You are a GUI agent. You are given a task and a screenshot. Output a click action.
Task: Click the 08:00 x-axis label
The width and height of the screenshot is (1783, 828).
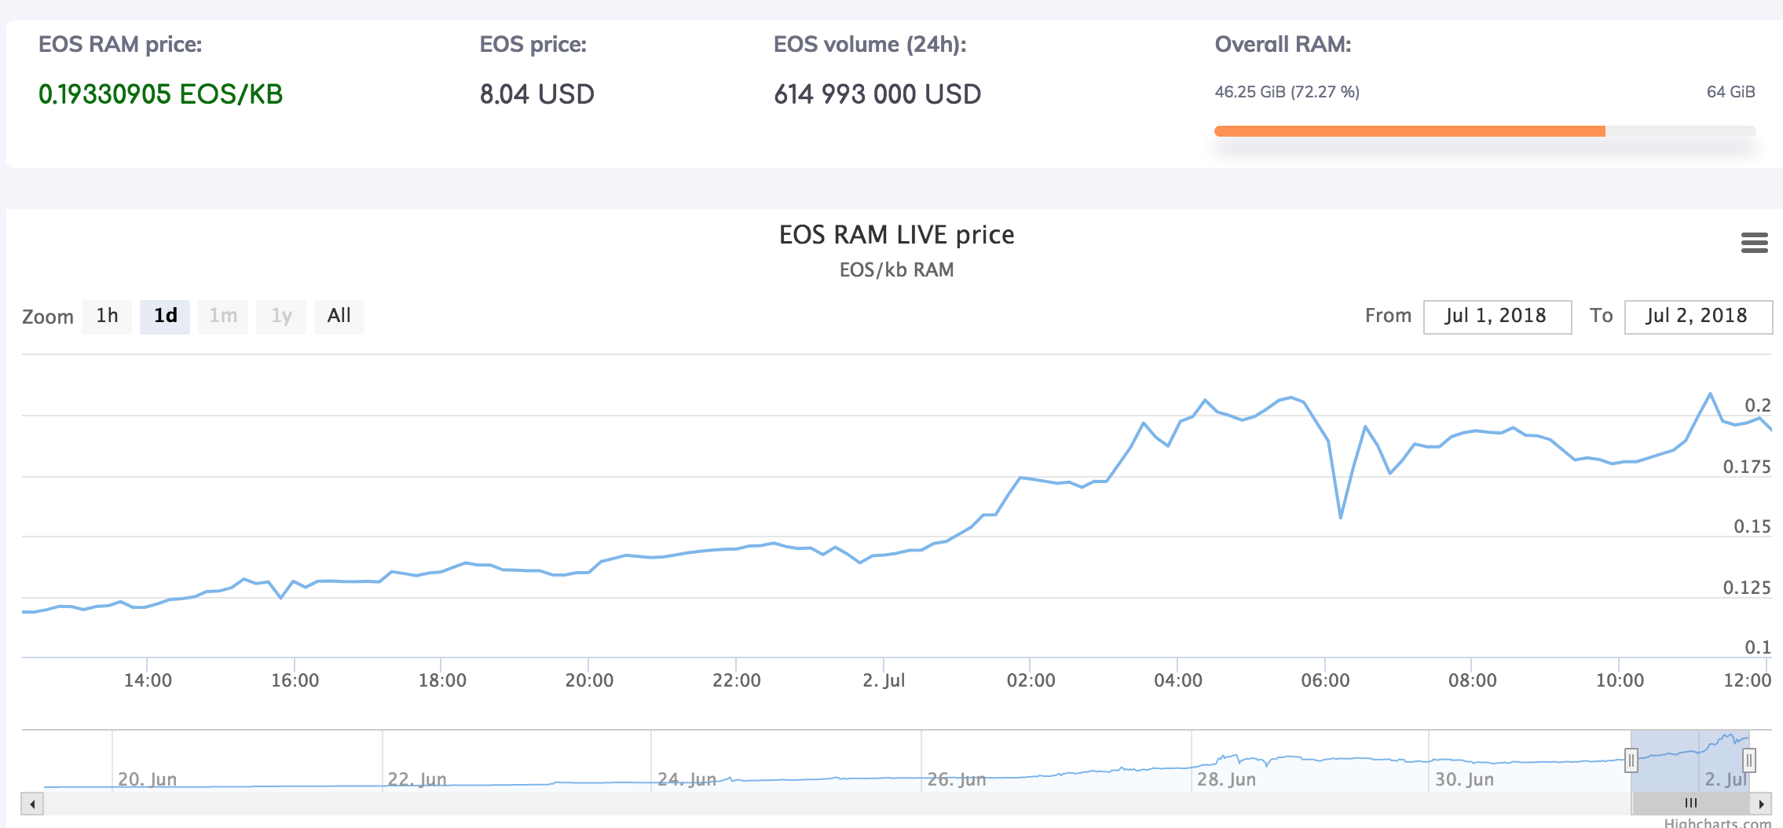coord(1472,680)
